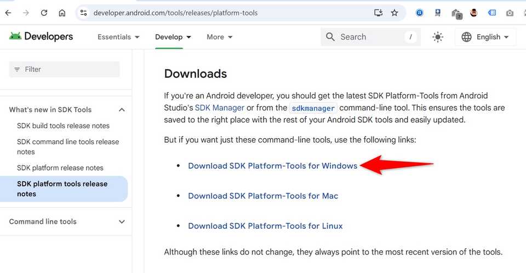Bookmark this page with the star icon
The image size is (526, 273).
coord(395,13)
